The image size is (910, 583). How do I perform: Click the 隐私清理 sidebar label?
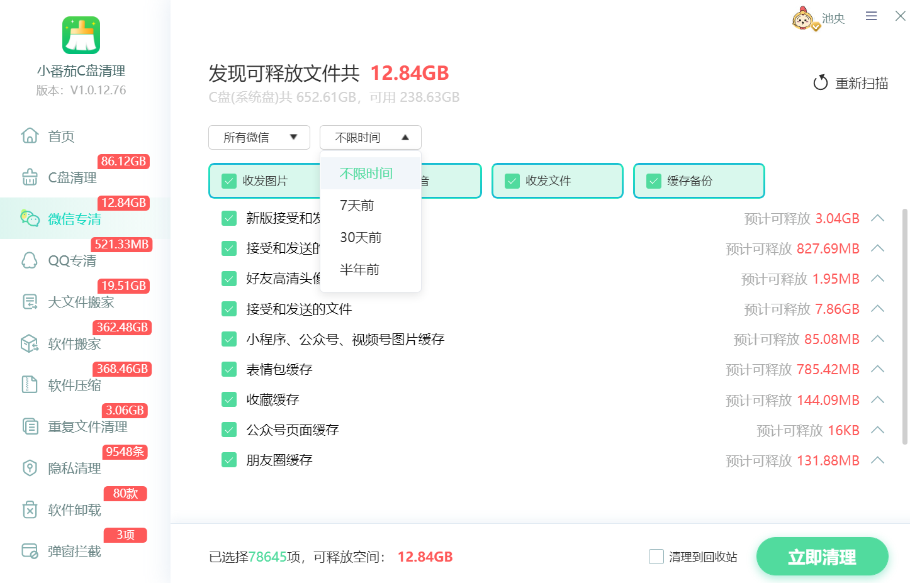click(x=74, y=469)
